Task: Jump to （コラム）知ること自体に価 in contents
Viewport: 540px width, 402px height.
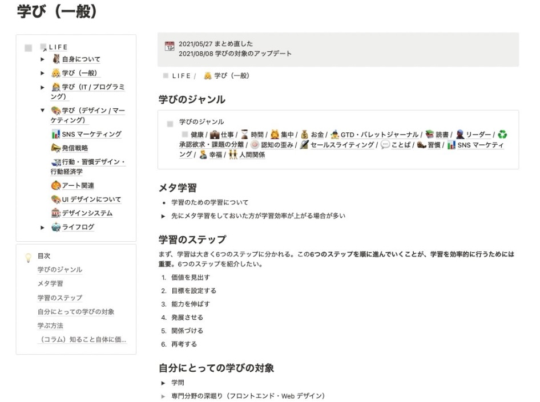Action: (82, 339)
